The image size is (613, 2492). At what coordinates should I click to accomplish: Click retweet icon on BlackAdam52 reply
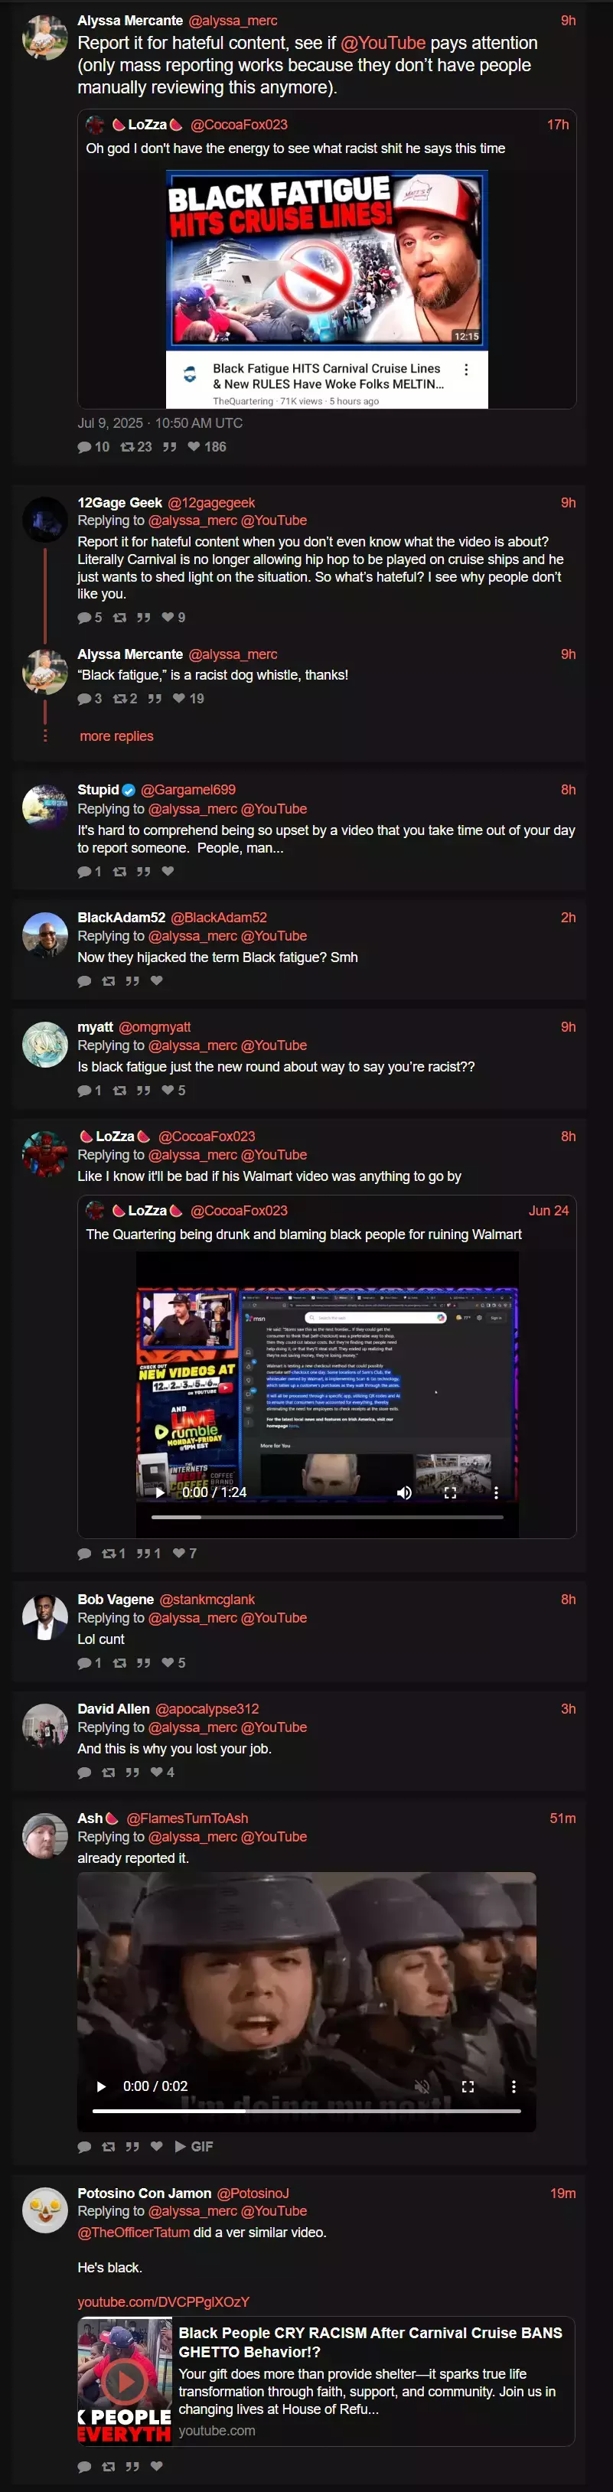[x=109, y=981]
